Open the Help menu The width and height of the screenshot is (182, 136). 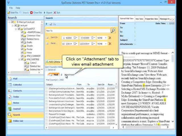pyautogui.click(x=18, y=8)
